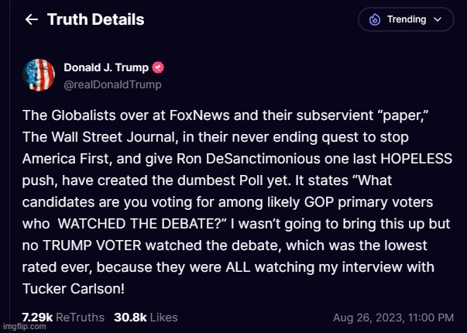Click the red verified badge icon
The height and width of the screenshot is (333, 467).
point(159,68)
